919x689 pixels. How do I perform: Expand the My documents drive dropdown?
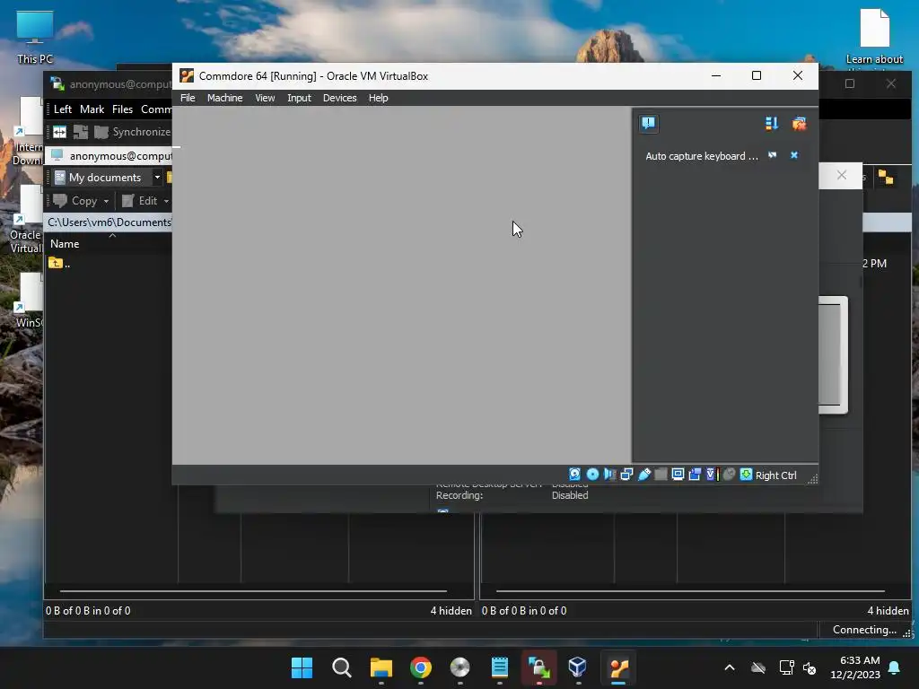(x=156, y=177)
